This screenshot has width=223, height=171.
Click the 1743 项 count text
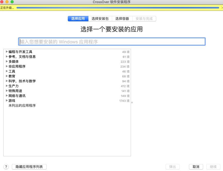pos(124,101)
